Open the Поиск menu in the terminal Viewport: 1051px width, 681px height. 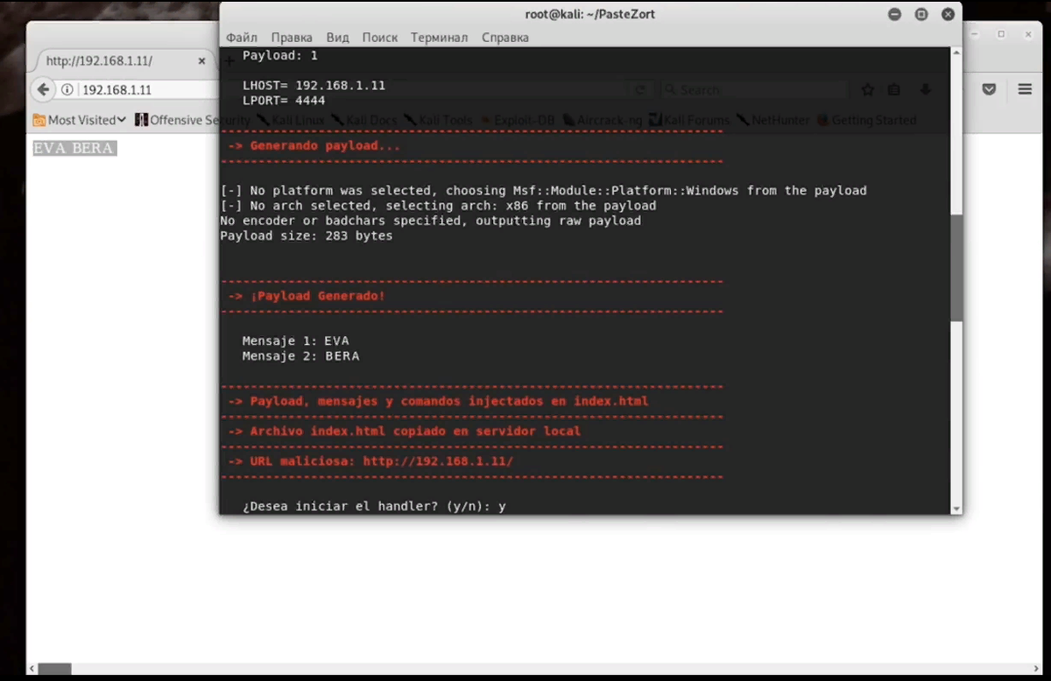pos(380,38)
